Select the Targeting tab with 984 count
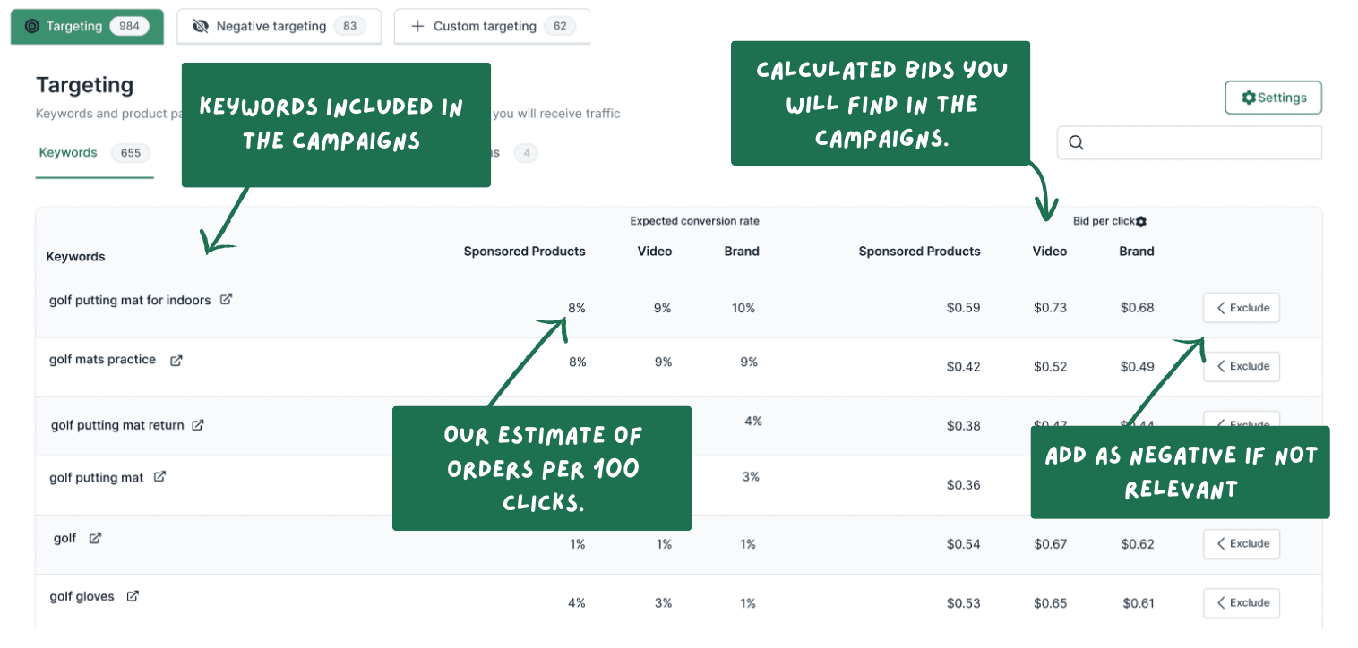 pos(87,26)
